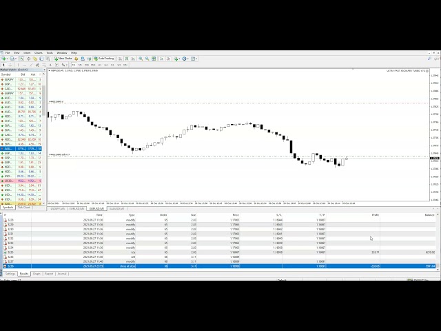Switch to the Tick Chart tab

pyautogui.click(x=25, y=207)
